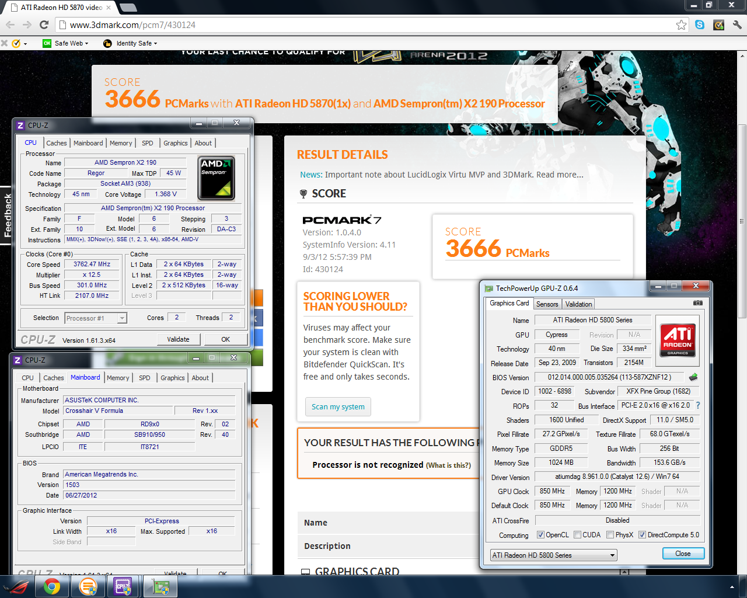The image size is (747, 598).
Task: Click the Bus Speed value 301.0 MHz
Action: tap(92, 285)
